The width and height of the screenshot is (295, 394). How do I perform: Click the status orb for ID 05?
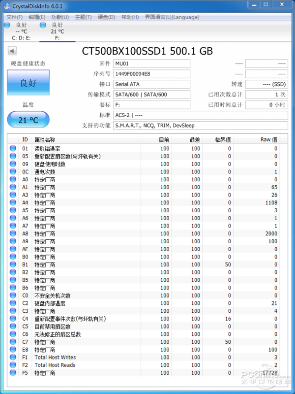[x=13, y=156]
